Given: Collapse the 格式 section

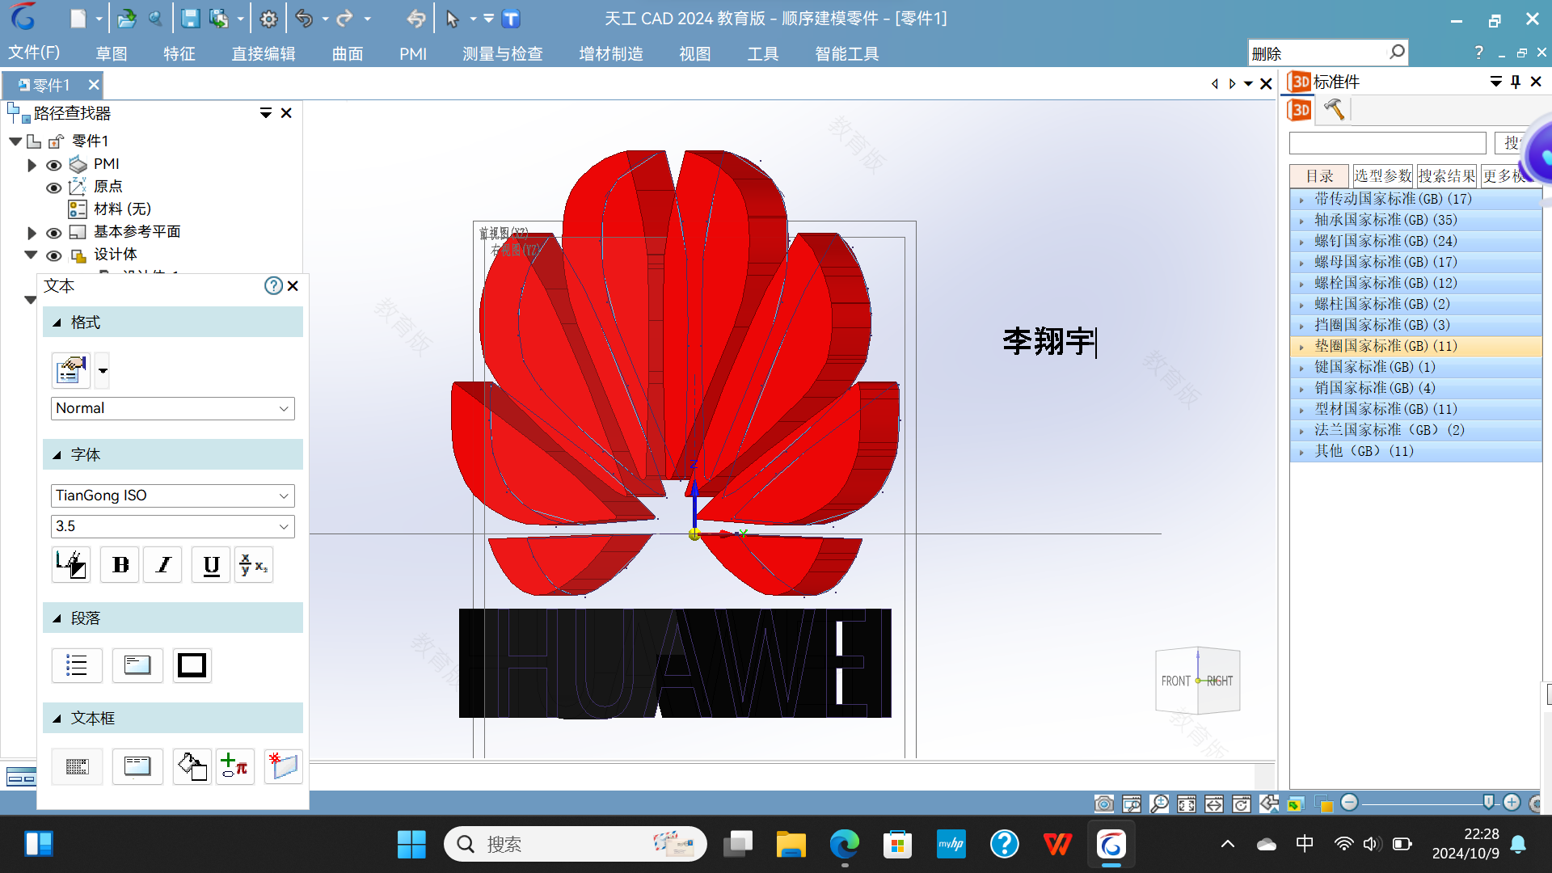Looking at the screenshot, I should (57, 323).
